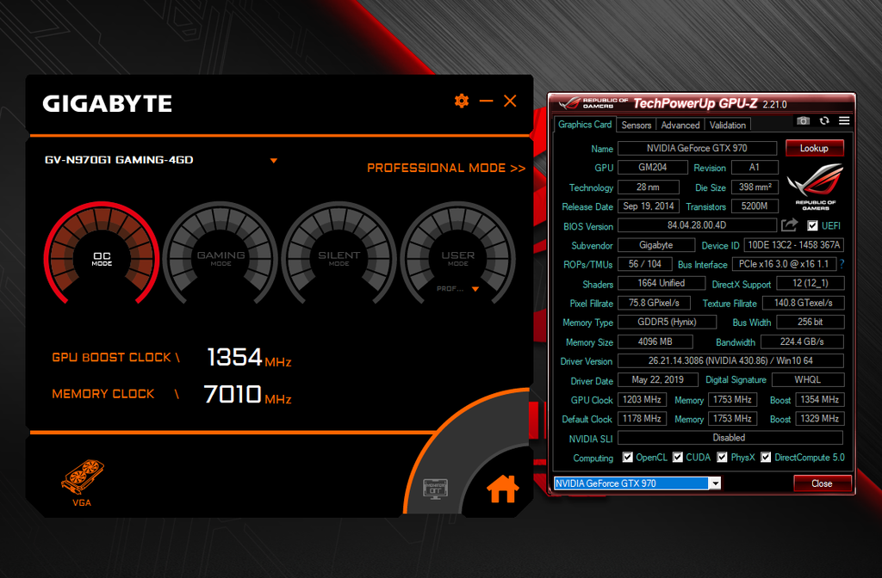The height and width of the screenshot is (578, 882).
Task: Toggle the CUDA checkbox
Action: (x=678, y=458)
